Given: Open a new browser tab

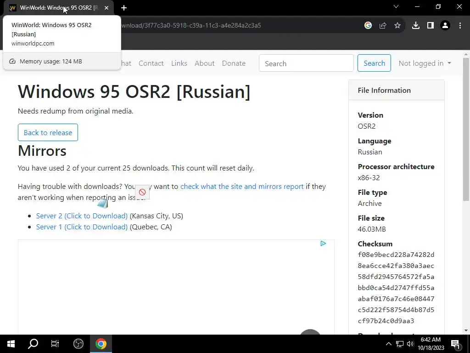Looking at the screenshot, I should point(124,8).
